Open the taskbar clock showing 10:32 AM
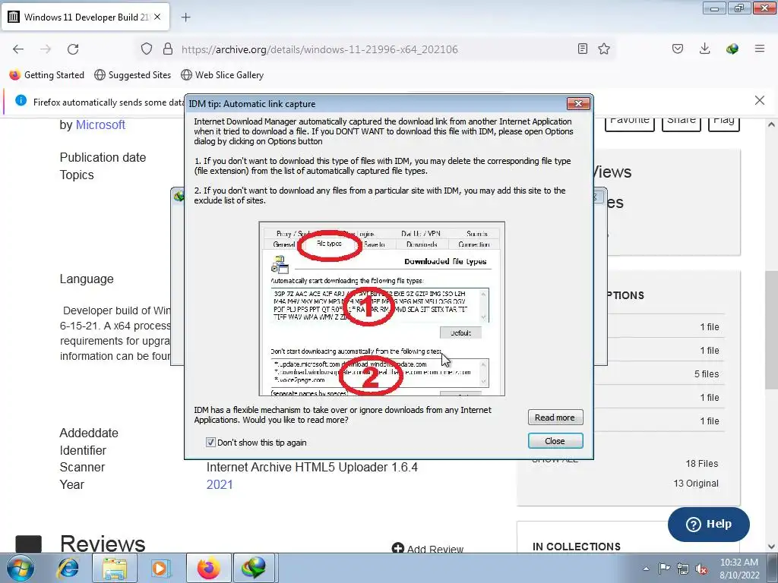The height and width of the screenshot is (583, 778). [739, 569]
